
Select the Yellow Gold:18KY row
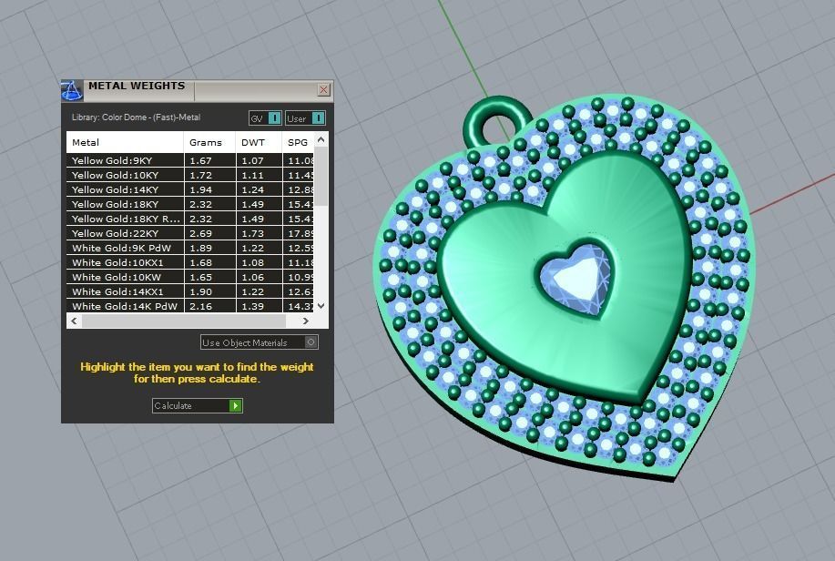coord(190,204)
